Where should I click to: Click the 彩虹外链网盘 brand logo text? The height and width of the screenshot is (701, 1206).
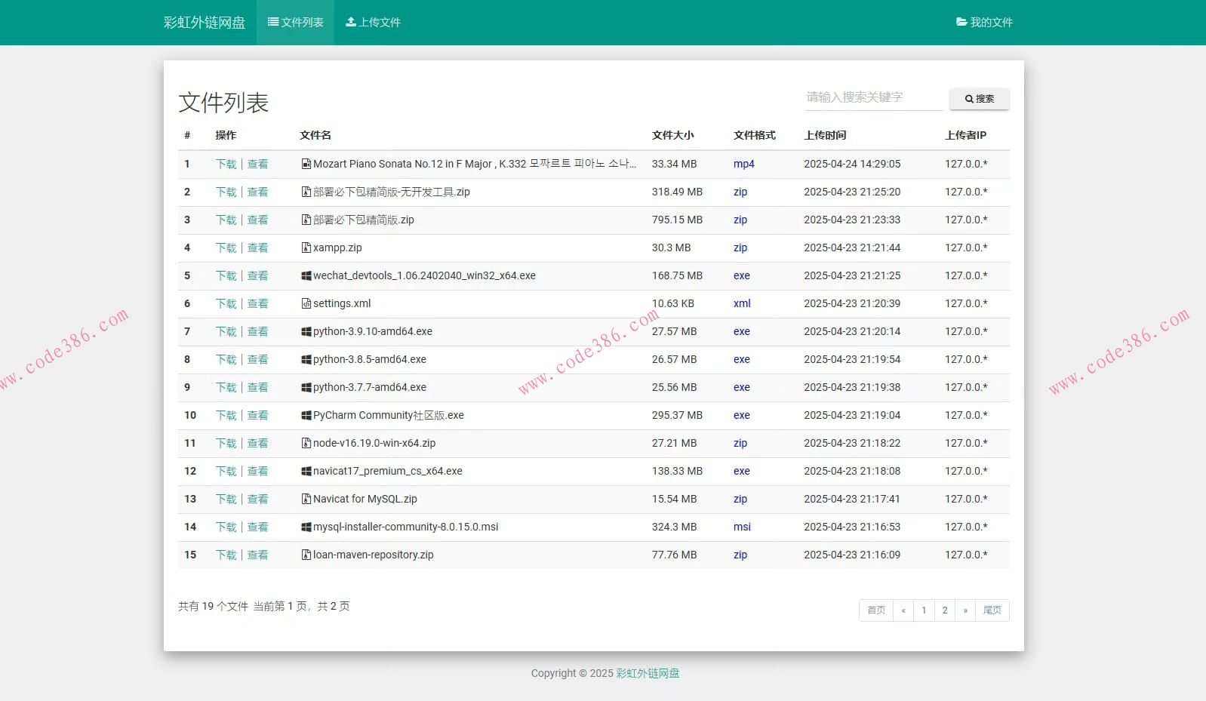point(205,23)
